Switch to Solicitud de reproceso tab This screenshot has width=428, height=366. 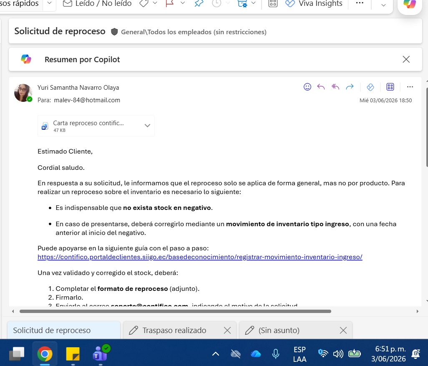(x=63, y=330)
